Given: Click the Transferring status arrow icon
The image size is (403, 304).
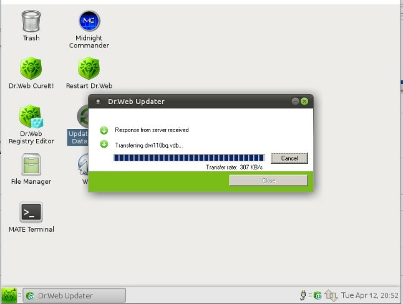Looking at the screenshot, I should coord(104,145).
